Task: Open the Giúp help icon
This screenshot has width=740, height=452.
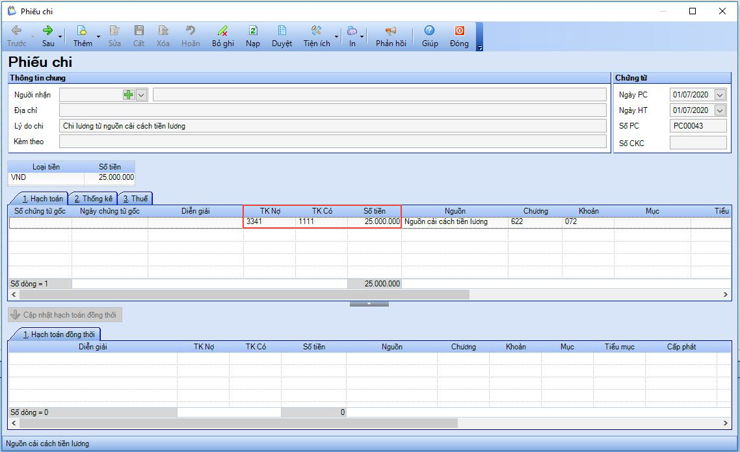Action: [429, 31]
